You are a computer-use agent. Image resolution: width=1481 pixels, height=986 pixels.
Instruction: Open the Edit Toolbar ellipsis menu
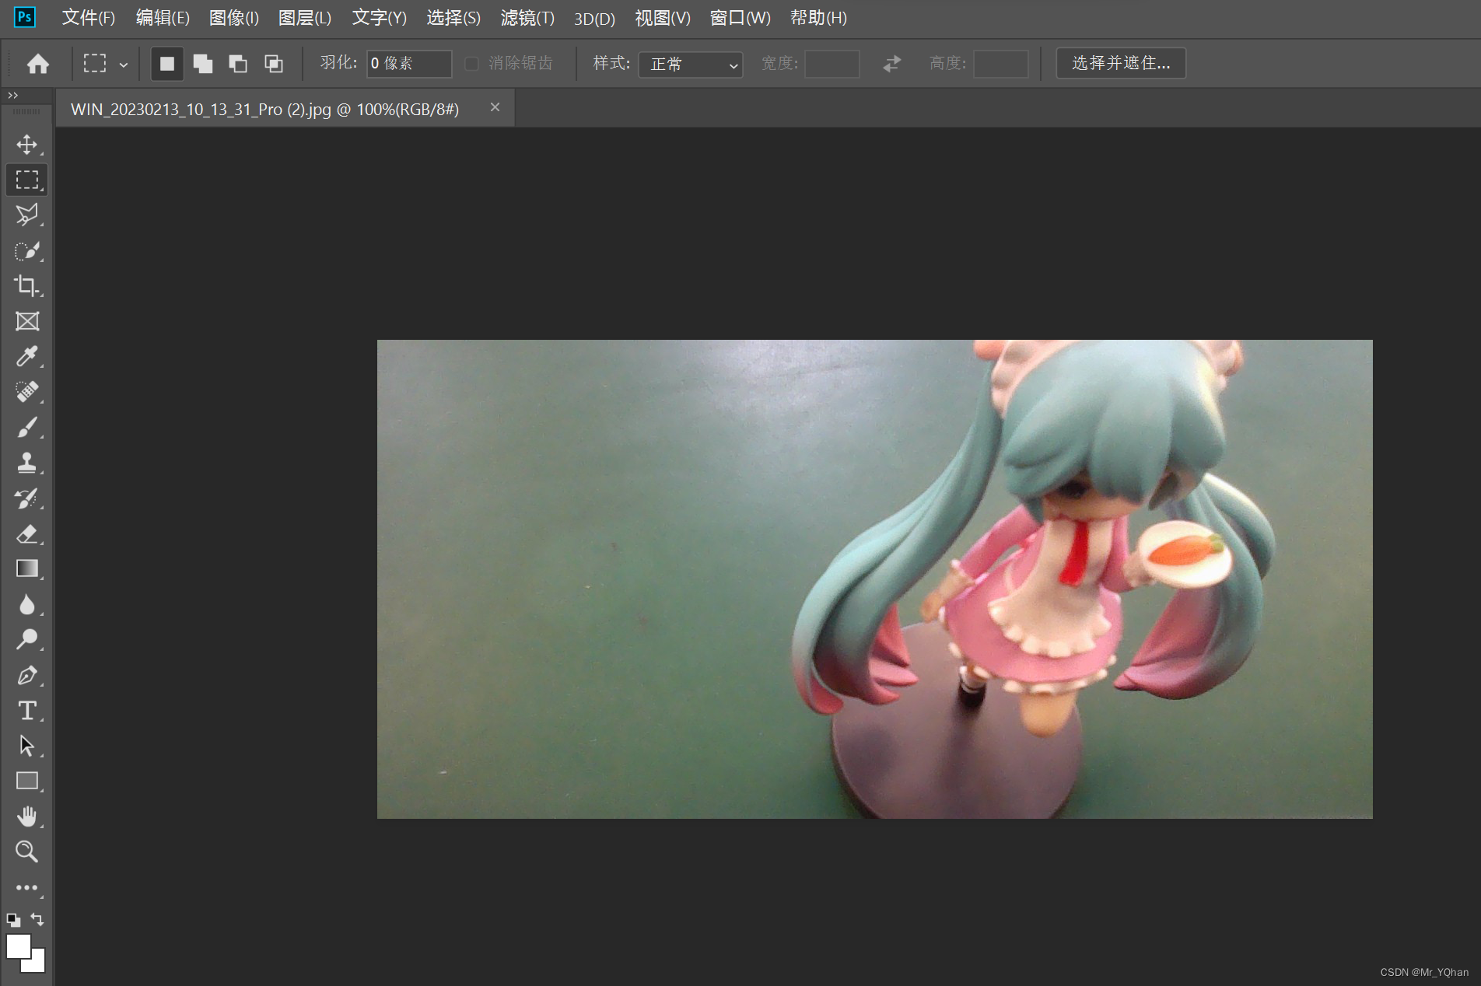tap(27, 887)
